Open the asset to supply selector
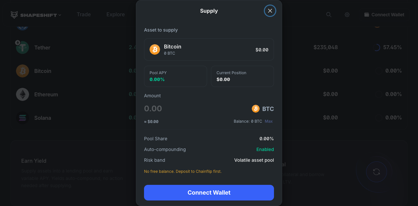Viewport: 418px width, 206px height. 209,49
